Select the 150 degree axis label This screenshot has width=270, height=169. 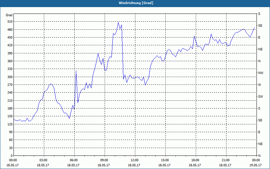tap(10, 116)
